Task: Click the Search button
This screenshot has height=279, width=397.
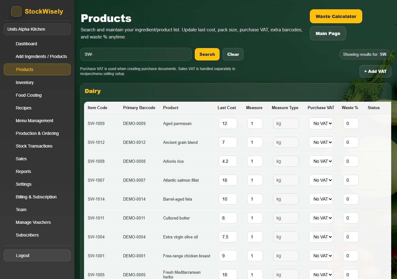Action: pos(207,54)
